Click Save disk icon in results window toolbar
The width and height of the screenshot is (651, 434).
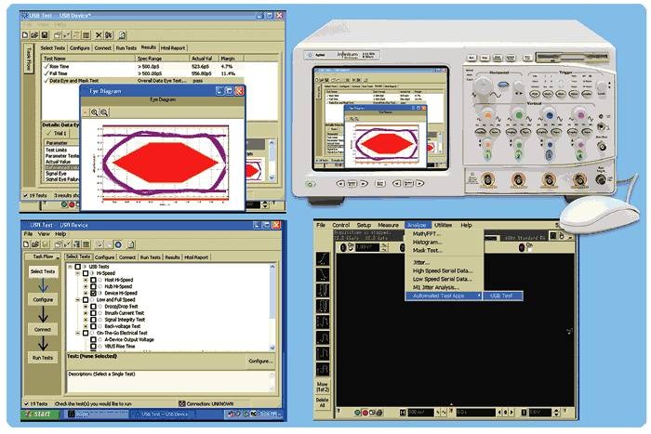44,35
